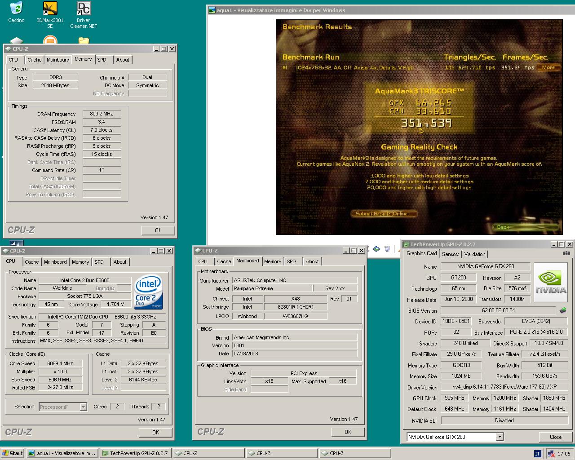The image size is (575, 460).
Task: Open the Mainboard tab in the CPU-Z Memory window
Action: (x=58, y=60)
